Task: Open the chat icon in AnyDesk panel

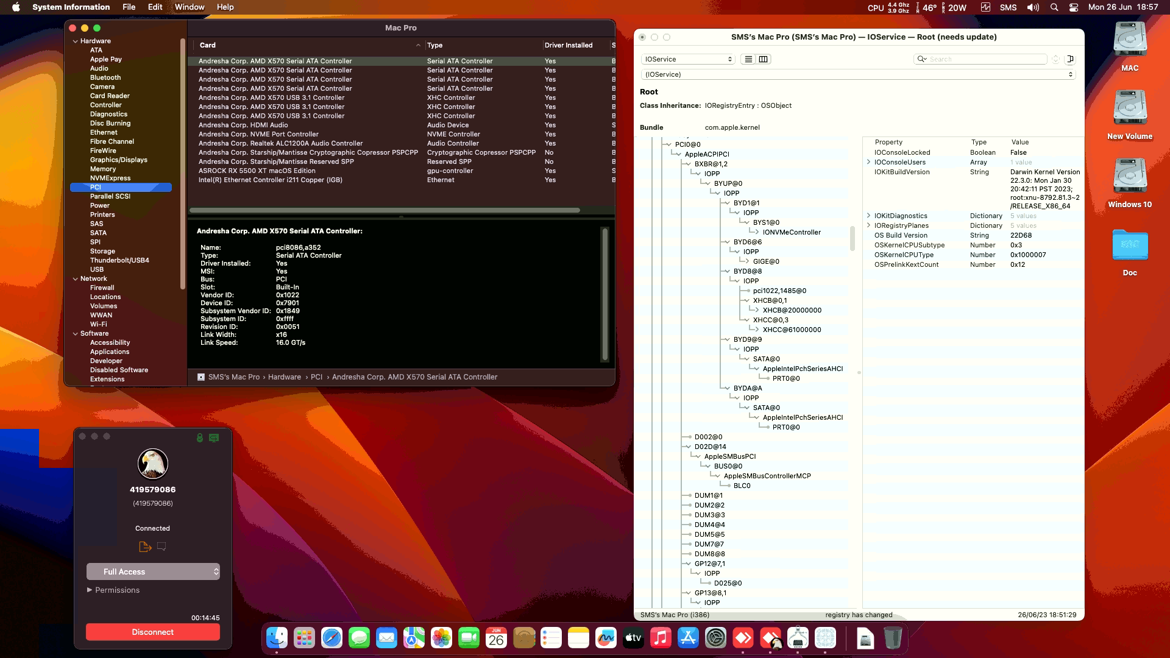Action: tap(161, 547)
